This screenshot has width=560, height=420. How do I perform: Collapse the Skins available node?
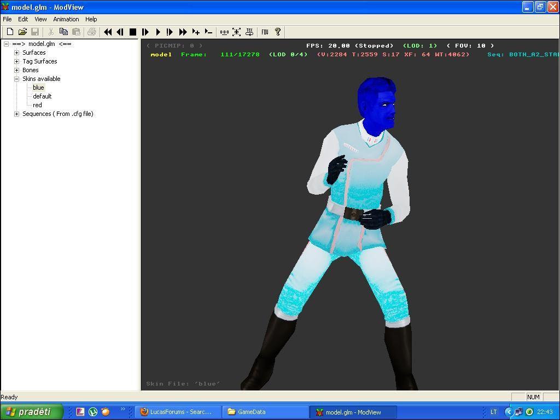pos(17,79)
